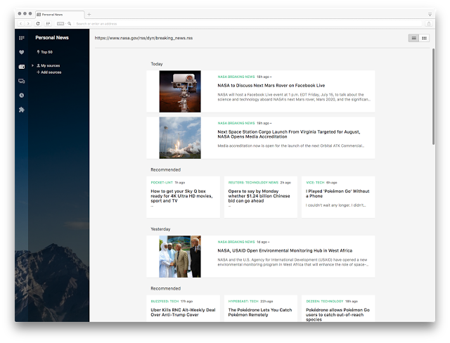Click the Personal News sidebar heading
The height and width of the screenshot is (343, 450).
[52, 37]
